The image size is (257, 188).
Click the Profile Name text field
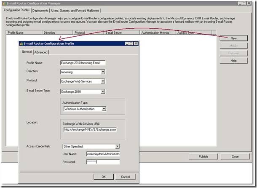(x=83, y=63)
